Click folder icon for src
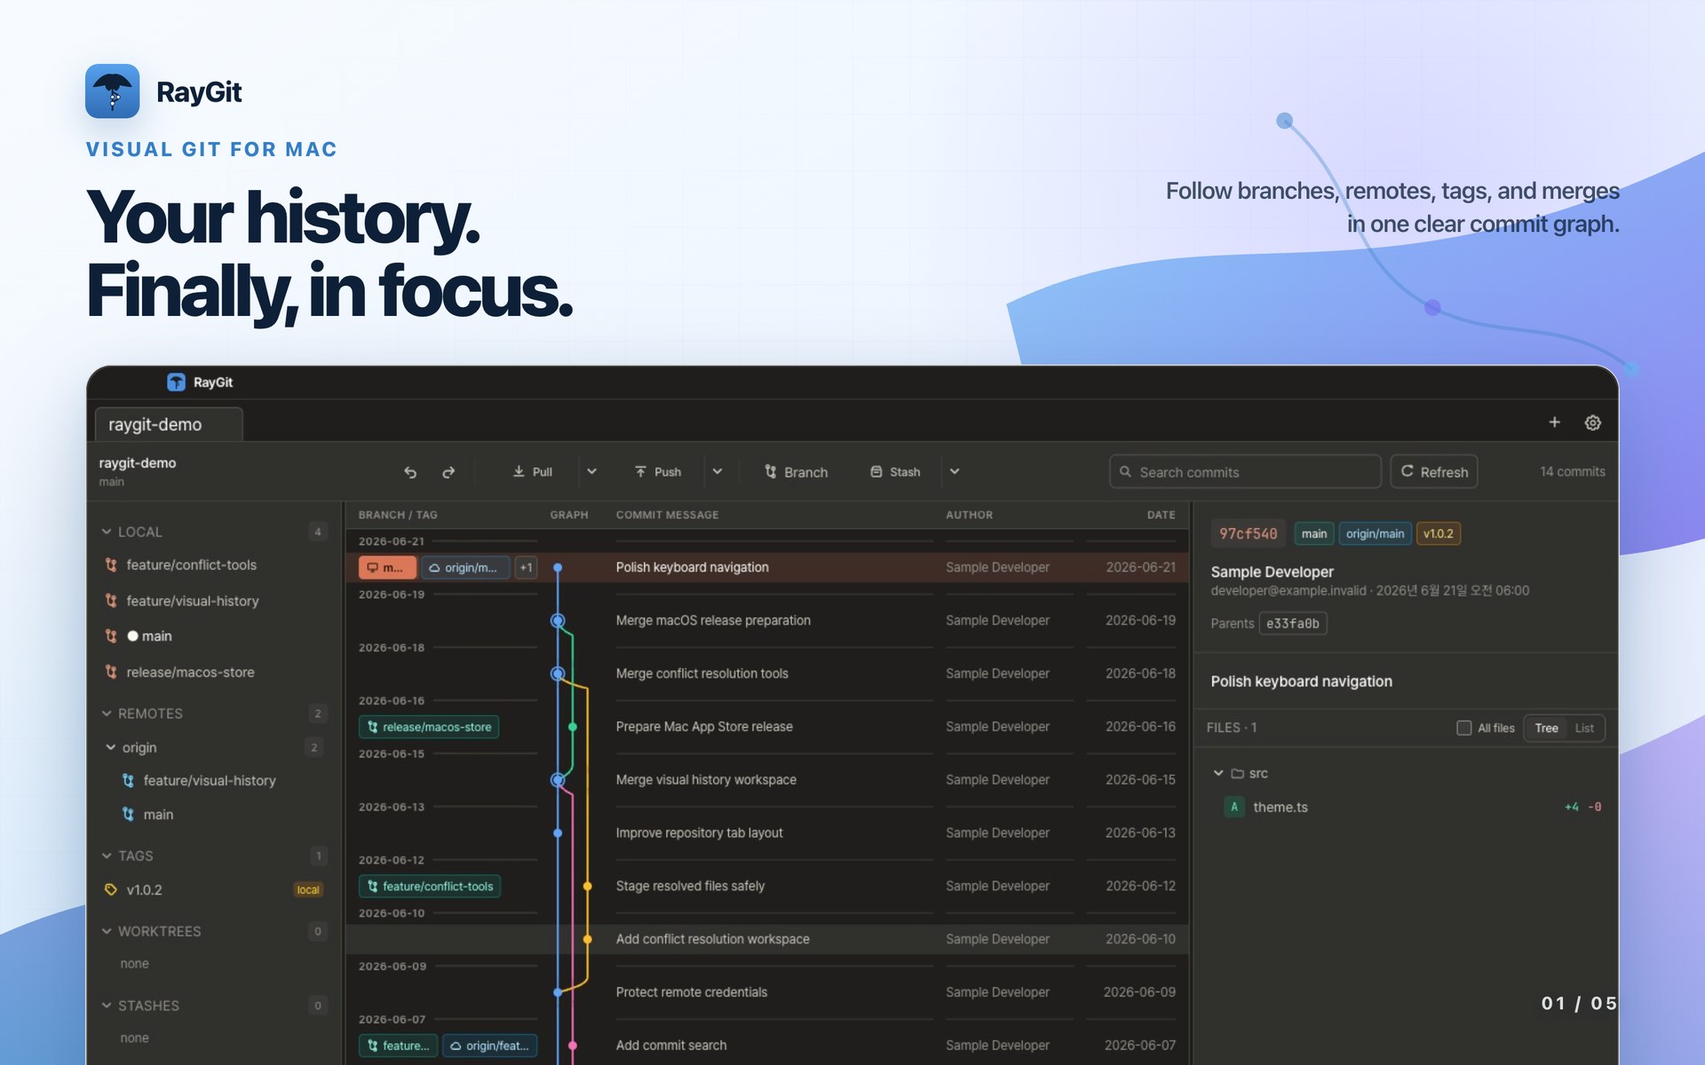The width and height of the screenshot is (1705, 1065). 1237,773
